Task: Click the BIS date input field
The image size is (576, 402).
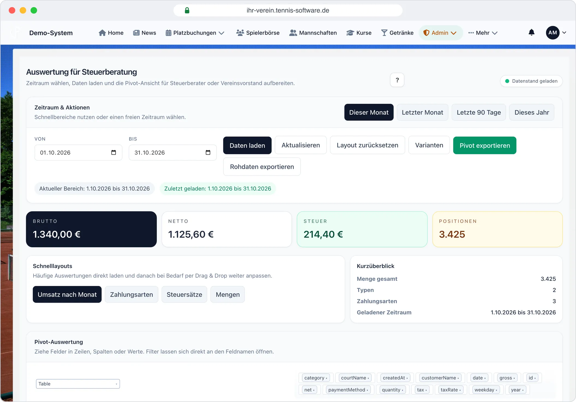Action: click(173, 153)
